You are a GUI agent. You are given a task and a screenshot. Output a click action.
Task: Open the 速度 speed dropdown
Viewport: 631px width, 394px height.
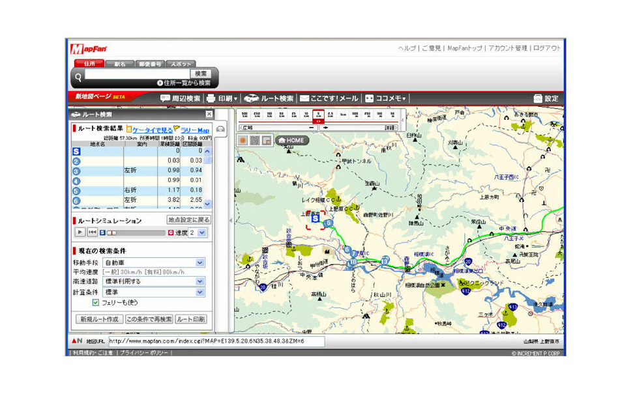198,232
